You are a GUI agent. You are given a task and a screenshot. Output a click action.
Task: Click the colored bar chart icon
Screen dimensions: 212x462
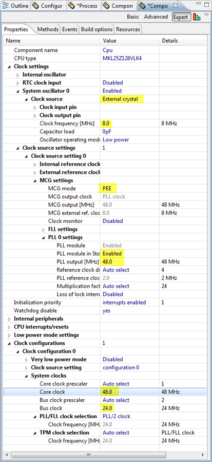pyautogui.click(x=197, y=17)
